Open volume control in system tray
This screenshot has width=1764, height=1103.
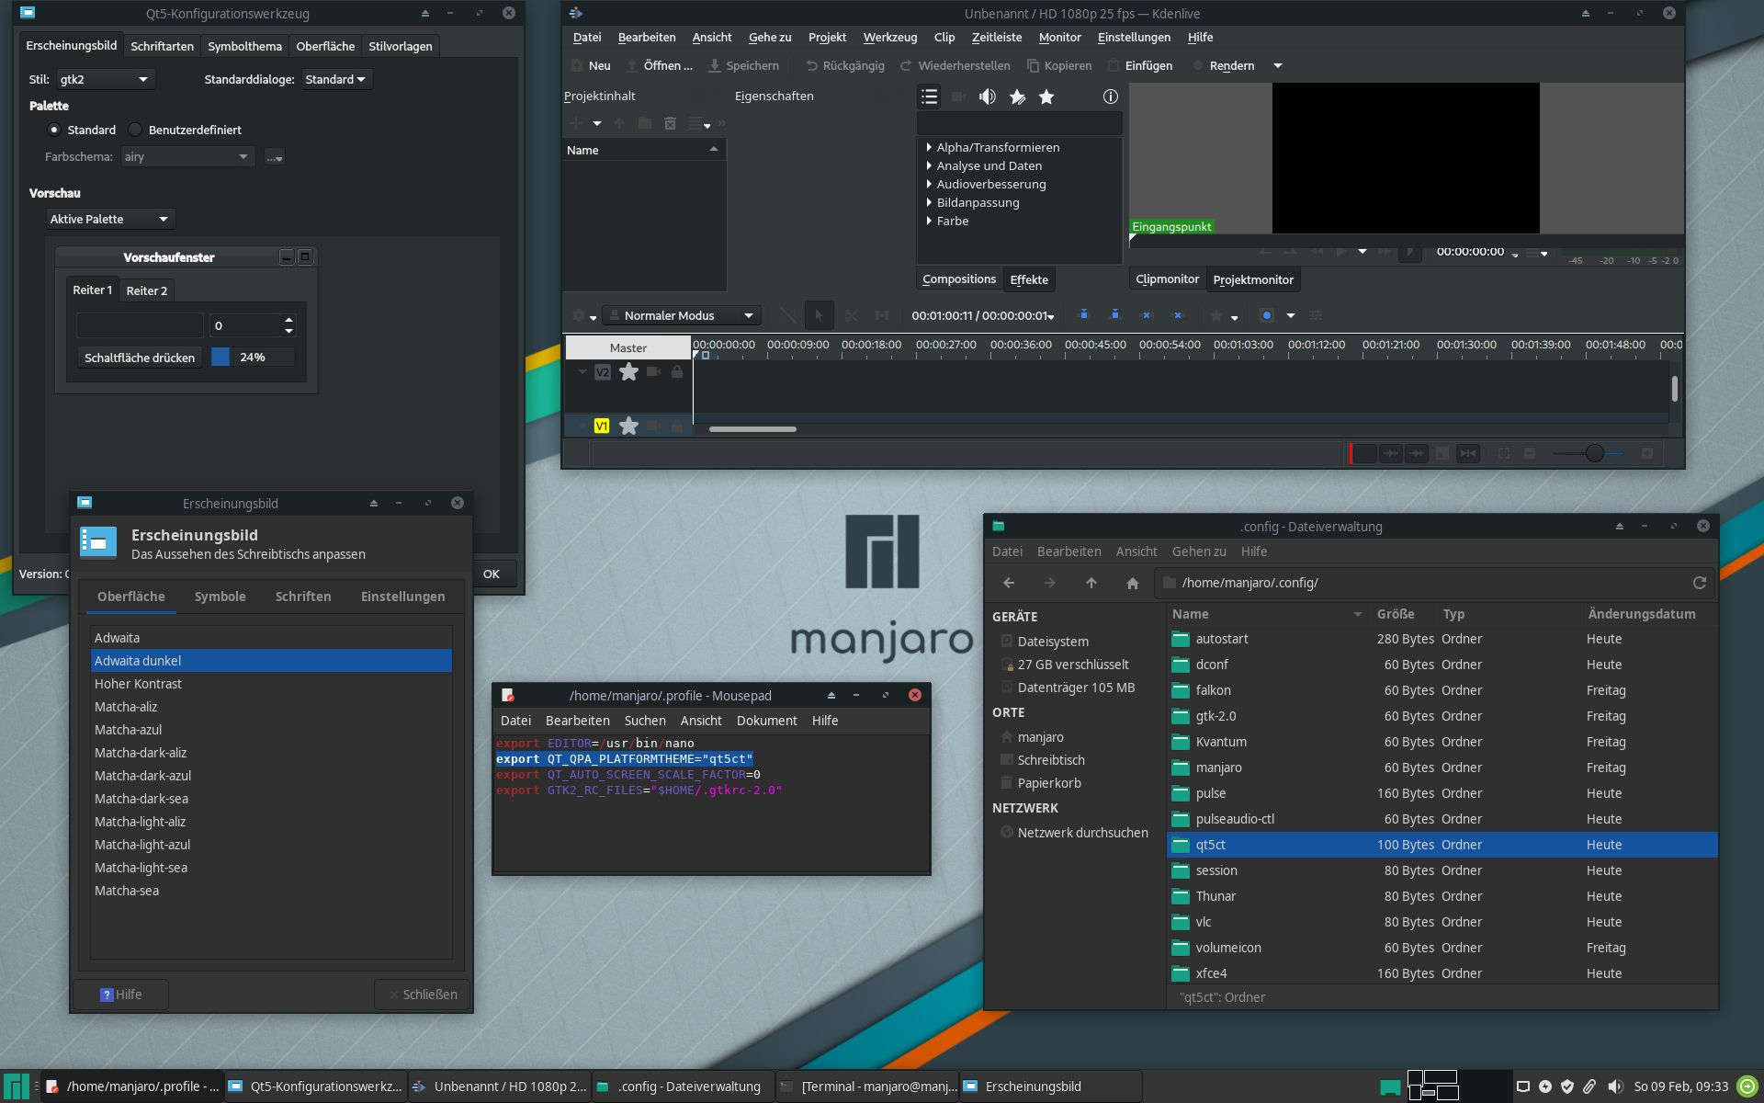1615,1086
